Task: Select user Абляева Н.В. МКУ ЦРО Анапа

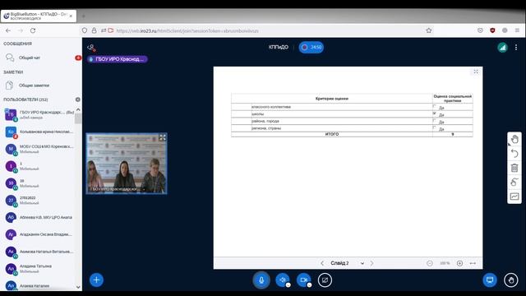Action: click(x=39, y=217)
